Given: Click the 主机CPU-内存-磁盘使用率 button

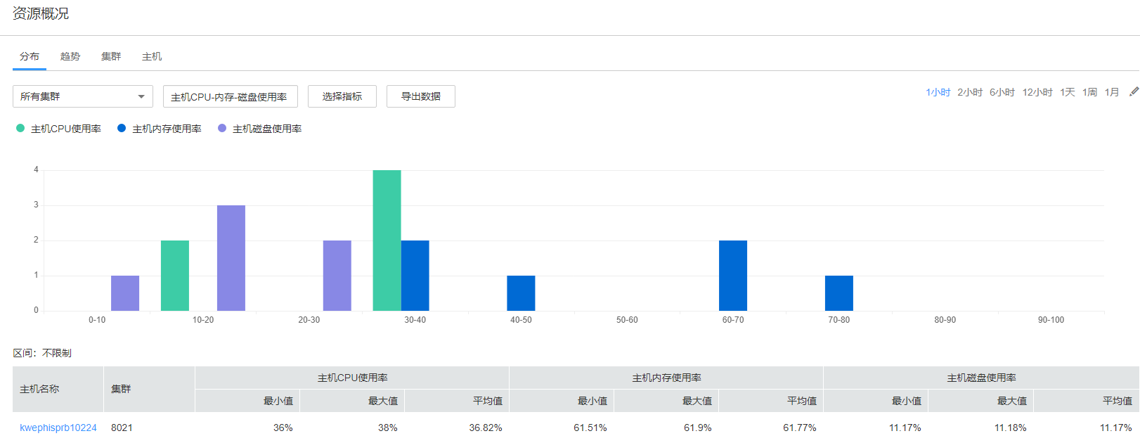Looking at the screenshot, I should 230,96.
